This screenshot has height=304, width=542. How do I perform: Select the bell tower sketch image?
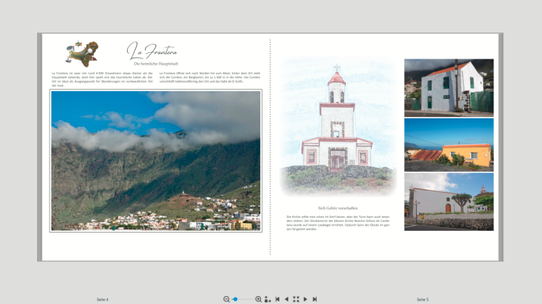[338, 128]
